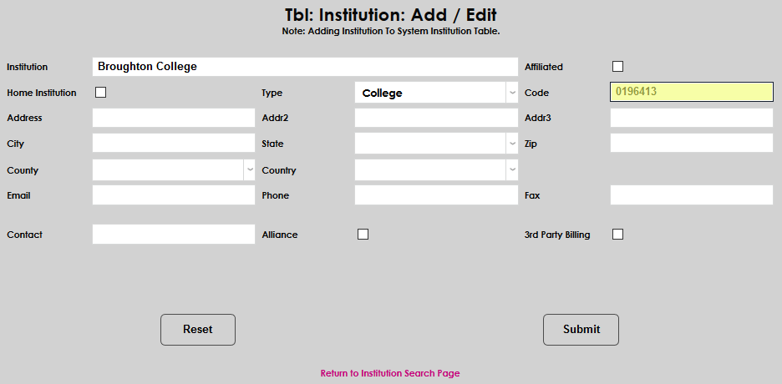Screen dimensions: 782x384
Task: Click the Email text field
Action: tap(174, 195)
